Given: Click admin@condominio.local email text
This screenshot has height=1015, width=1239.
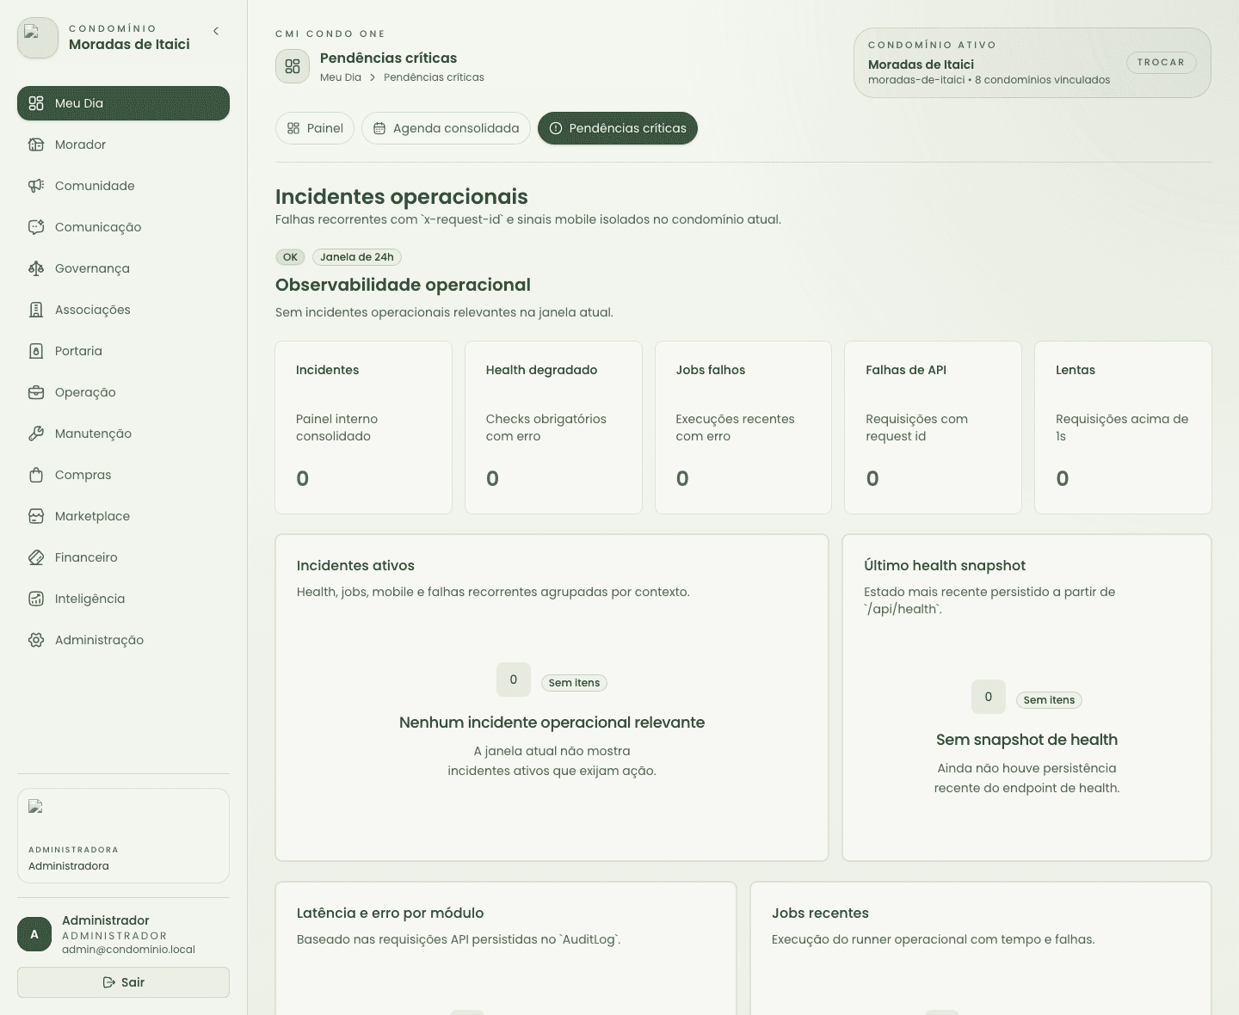Looking at the screenshot, I should 128,950.
